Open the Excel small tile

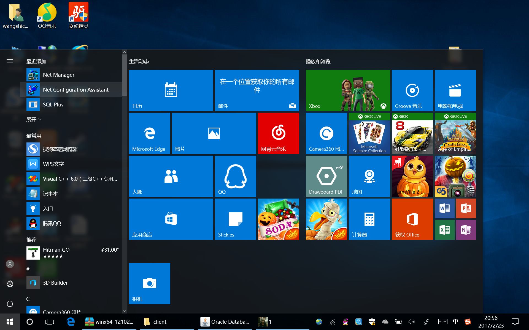tap(444, 230)
